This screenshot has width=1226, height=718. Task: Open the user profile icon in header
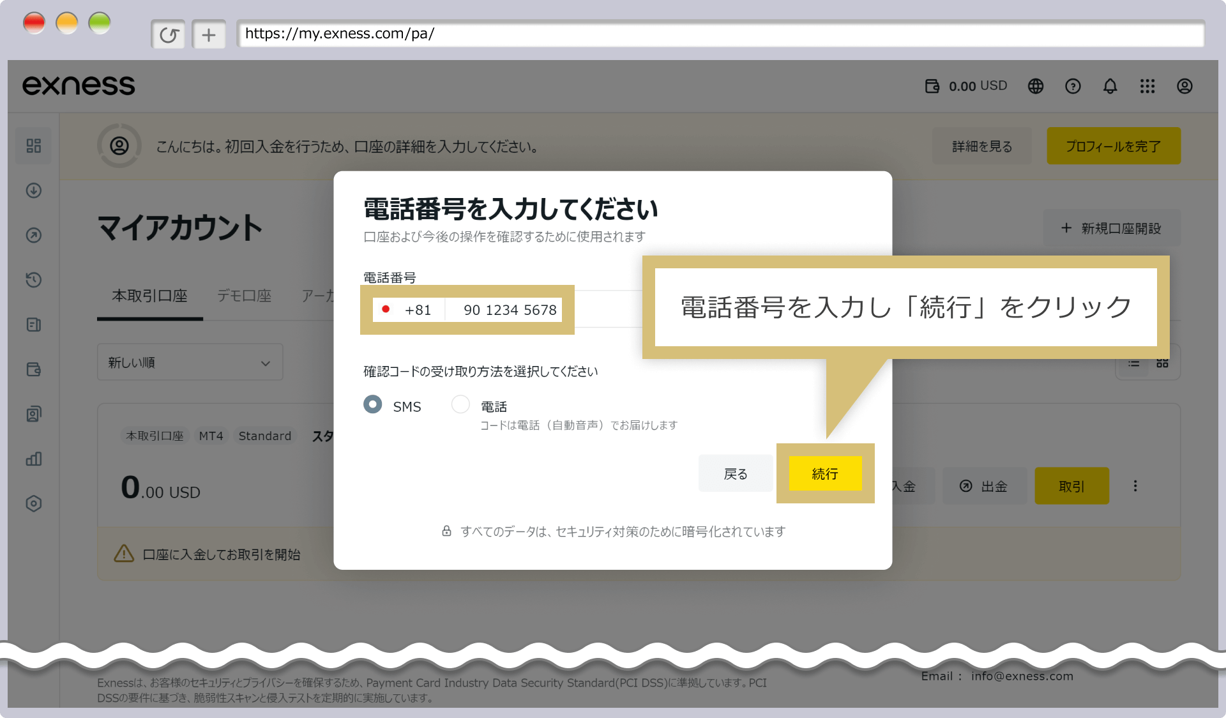coord(1184,86)
